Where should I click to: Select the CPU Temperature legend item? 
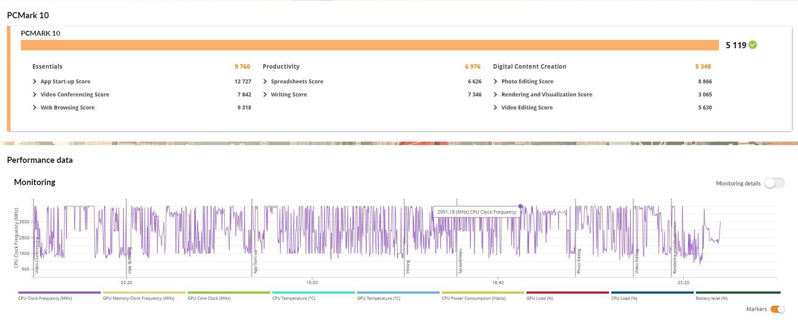[x=313, y=293]
